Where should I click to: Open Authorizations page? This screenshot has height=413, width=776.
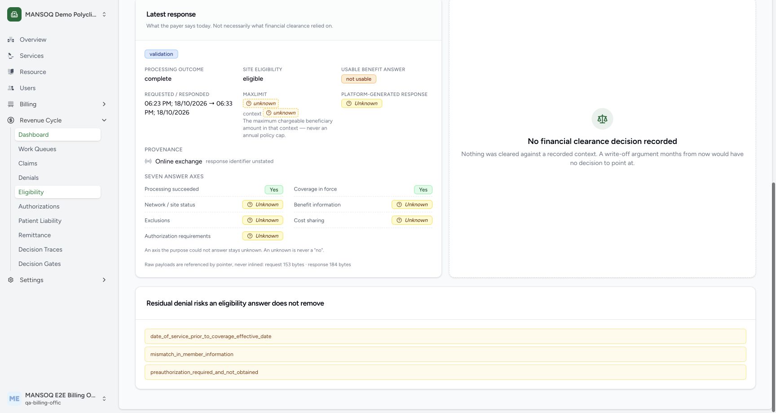tap(57, 206)
